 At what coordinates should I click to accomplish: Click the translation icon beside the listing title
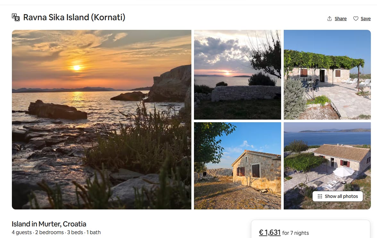(x=16, y=17)
